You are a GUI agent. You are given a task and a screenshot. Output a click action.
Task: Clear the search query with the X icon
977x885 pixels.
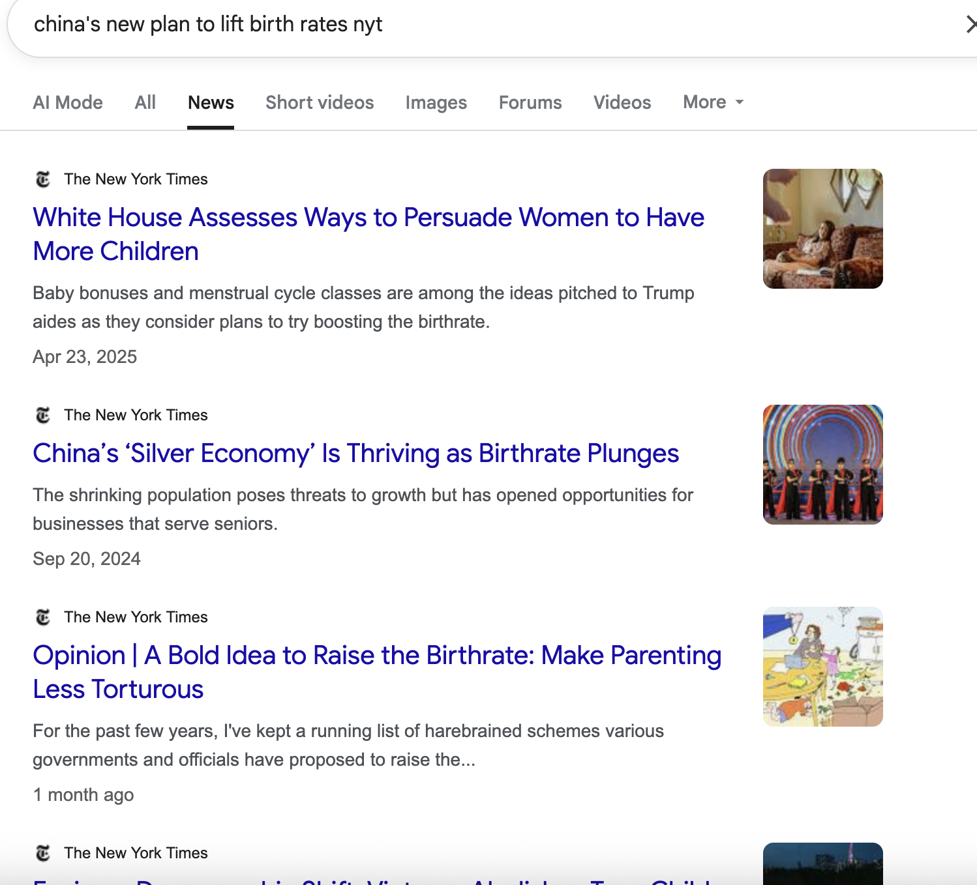point(971,25)
